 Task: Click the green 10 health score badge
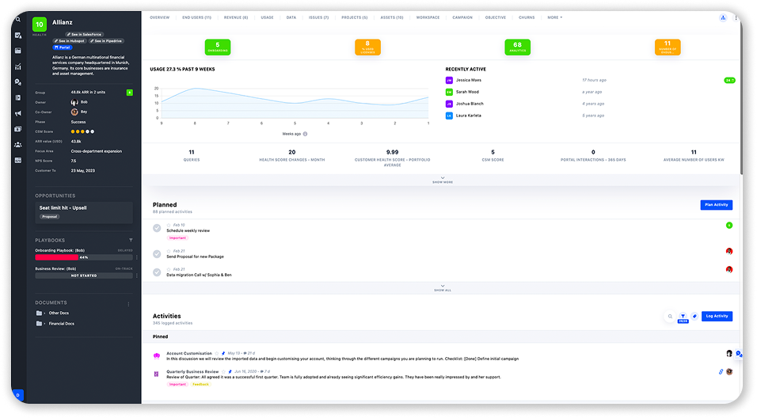pyautogui.click(x=40, y=24)
